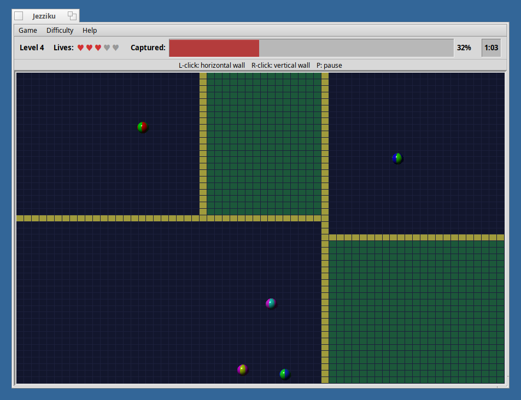
Task: Open the Game menu
Action: click(27, 30)
